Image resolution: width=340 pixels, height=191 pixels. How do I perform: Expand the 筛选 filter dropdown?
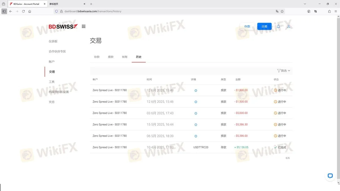[284, 71]
